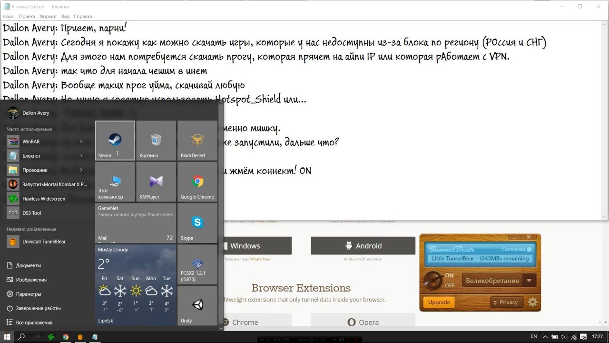Click the Windows Start button

point(7,337)
